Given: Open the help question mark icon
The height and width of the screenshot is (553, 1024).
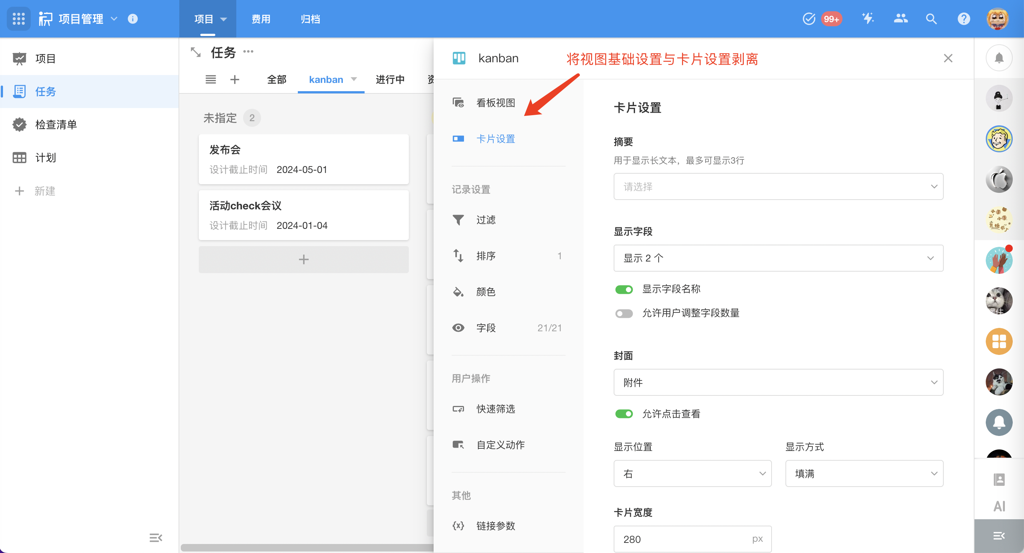Looking at the screenshot, I should 964,19.
